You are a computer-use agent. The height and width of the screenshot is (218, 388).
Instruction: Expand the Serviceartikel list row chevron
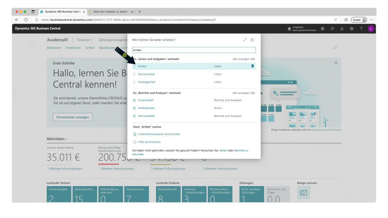[x=134, y=74]
